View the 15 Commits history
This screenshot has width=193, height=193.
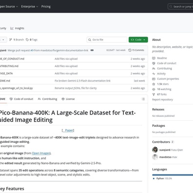136,50
